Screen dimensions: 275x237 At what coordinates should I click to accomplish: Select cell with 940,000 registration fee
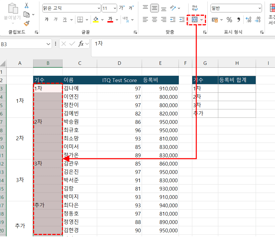pyautogui.click(x=160, y=205)
